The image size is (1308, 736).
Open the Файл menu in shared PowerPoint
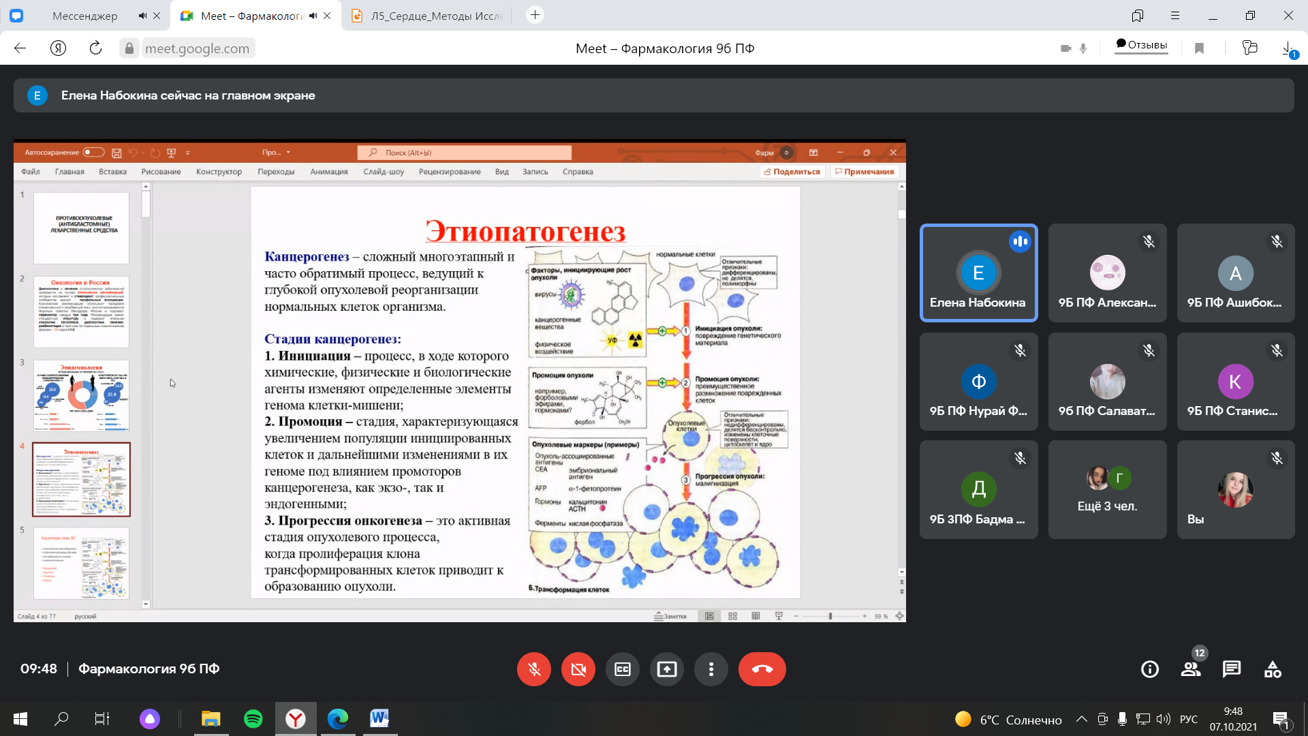(x=31, y=172)
